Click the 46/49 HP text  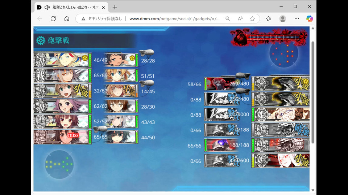100,60
